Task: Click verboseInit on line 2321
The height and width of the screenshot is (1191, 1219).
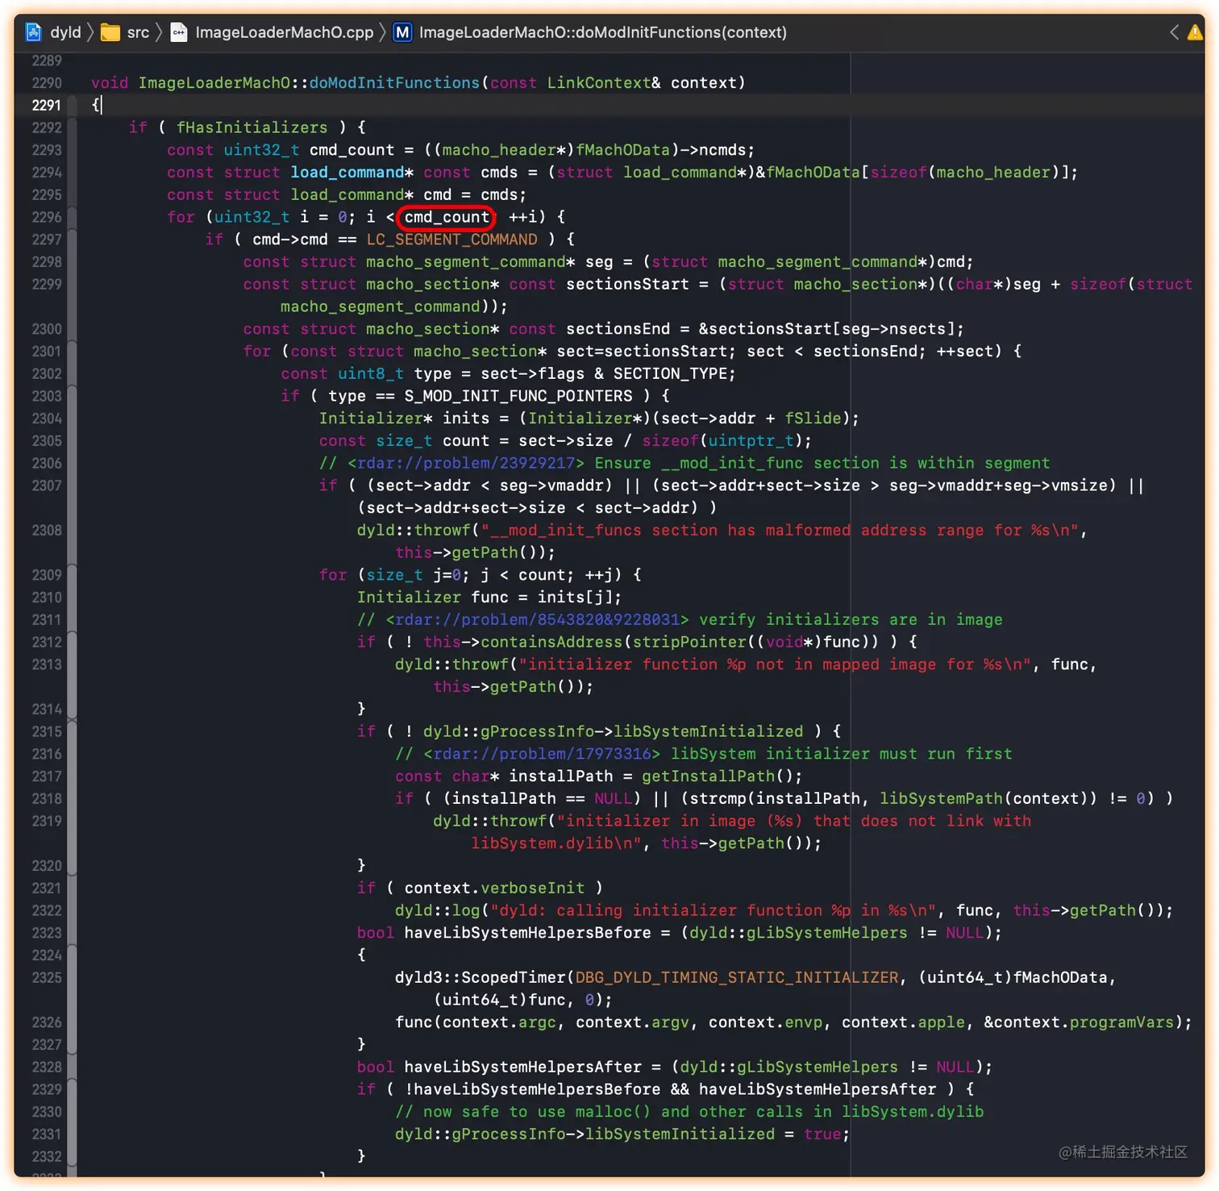Action: (533, 888)
